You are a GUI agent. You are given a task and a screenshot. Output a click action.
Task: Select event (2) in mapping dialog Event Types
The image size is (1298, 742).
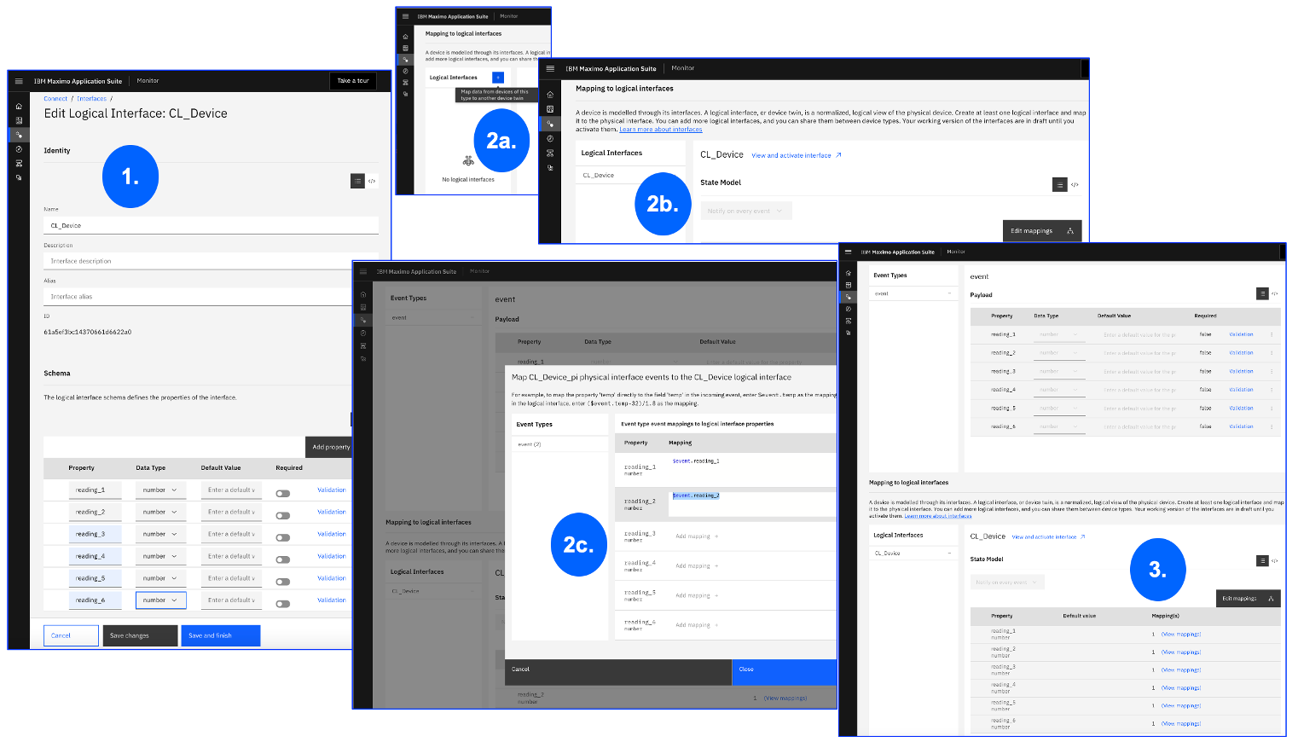click(560, 444)
